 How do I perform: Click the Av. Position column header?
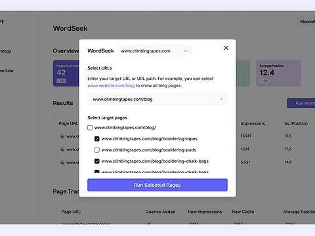pos(296,123)
